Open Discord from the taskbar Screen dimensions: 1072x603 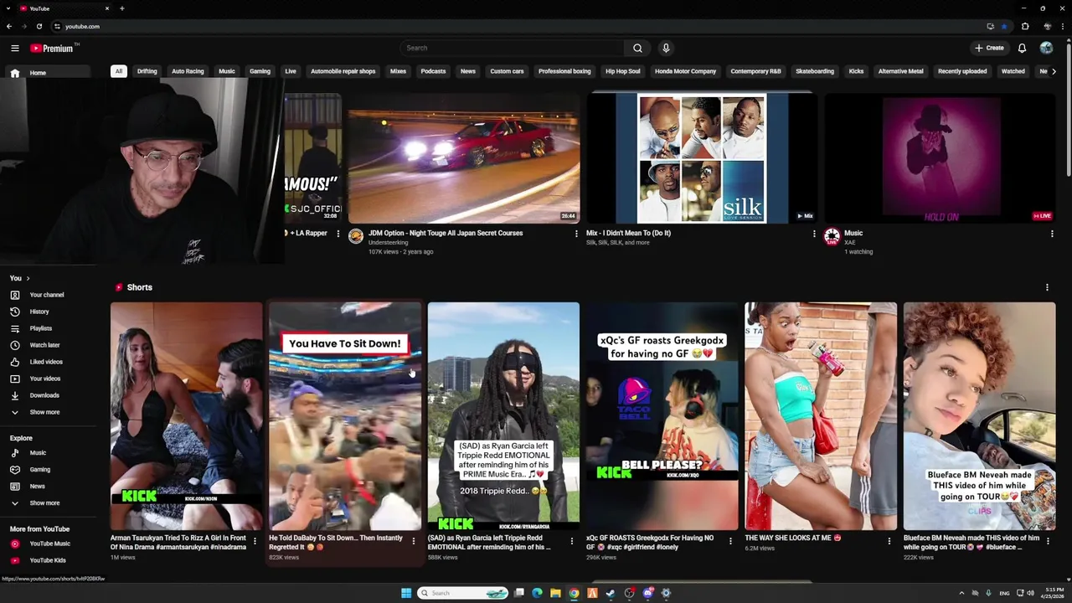coord(648,593)
